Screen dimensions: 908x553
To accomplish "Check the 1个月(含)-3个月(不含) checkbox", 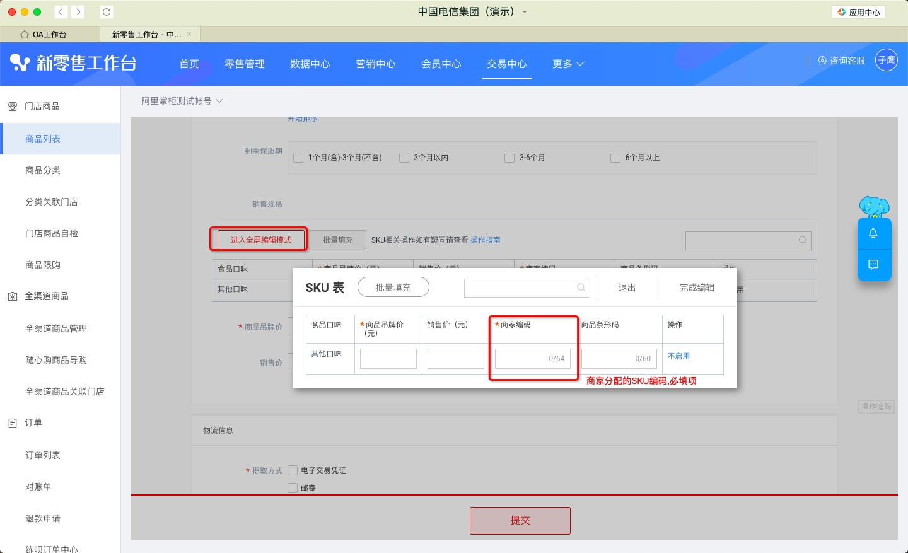I will (299, 158).
